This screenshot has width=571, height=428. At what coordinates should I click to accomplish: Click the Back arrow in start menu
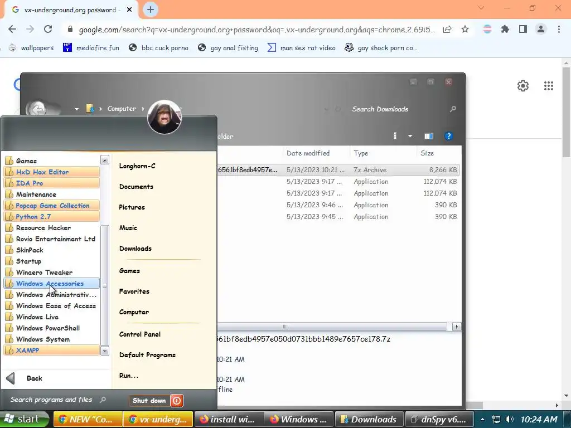coord(11,378)
